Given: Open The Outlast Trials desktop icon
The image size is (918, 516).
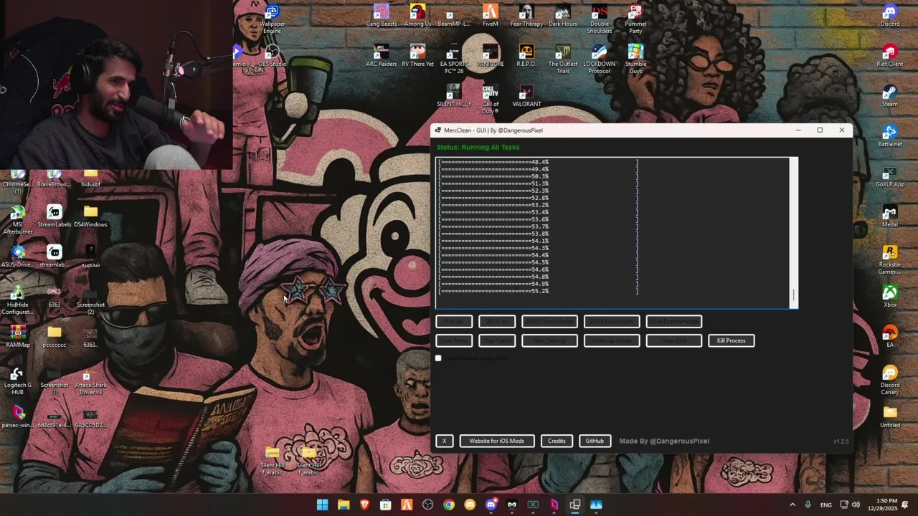Looking at the screenshot, I should 563,59.
